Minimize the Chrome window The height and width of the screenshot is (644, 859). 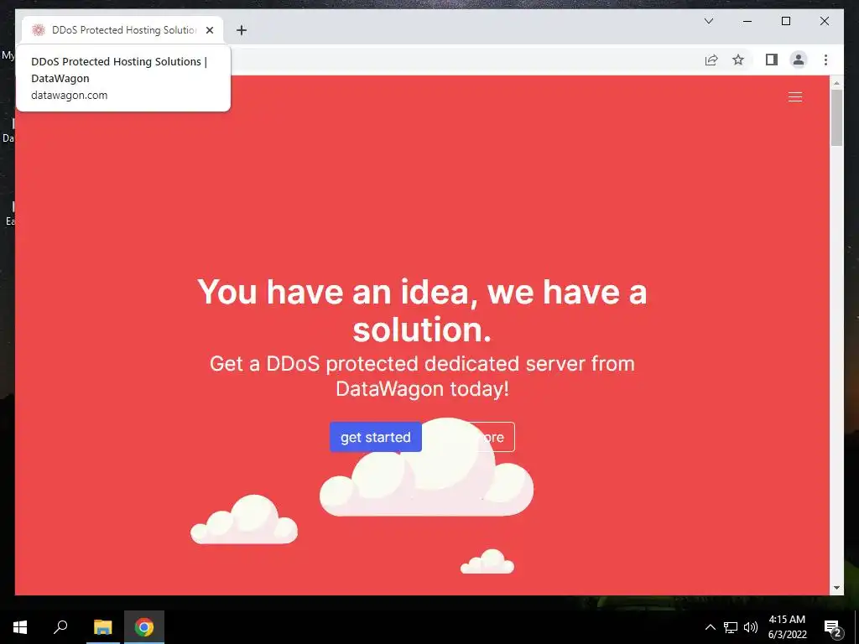tap(747, 21)
